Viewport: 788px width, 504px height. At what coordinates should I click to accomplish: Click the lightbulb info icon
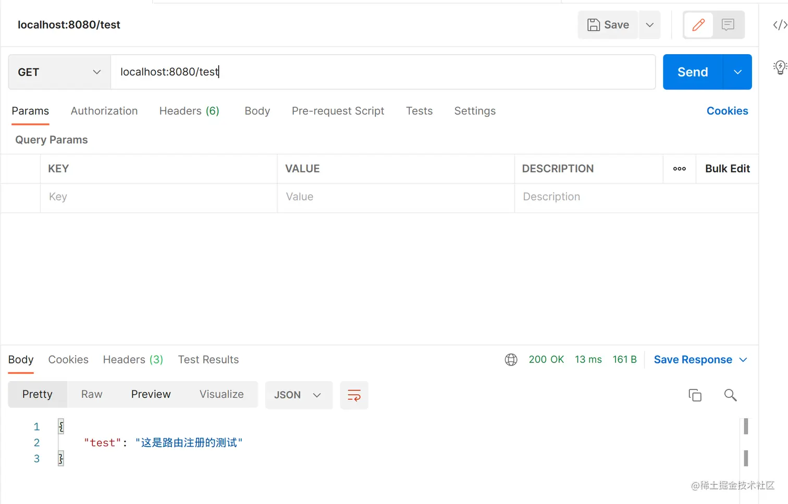(780, 67)
